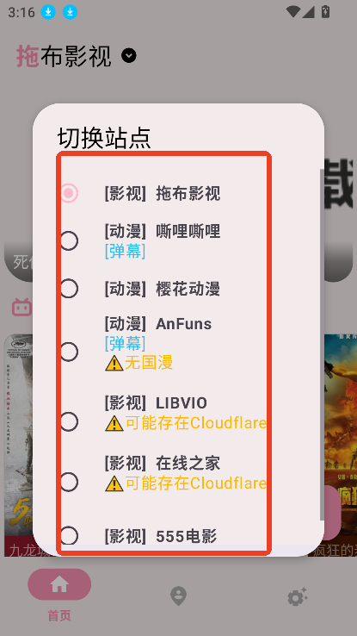
Task: Tap the first download icon in status bar
Action: point(48,12)
